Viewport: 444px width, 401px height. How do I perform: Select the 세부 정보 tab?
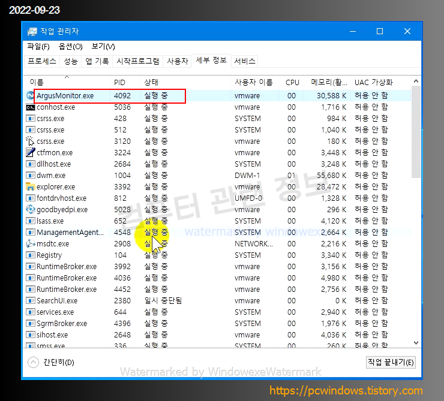tap(211, 60)
